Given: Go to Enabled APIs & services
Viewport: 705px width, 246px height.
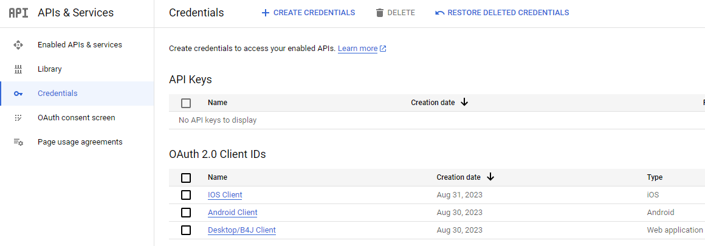Looking at the screenshot, I should click(x=80, y=45).
